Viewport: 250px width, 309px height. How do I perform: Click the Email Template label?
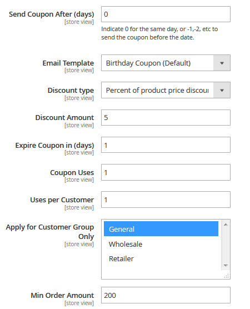[68, 63]
